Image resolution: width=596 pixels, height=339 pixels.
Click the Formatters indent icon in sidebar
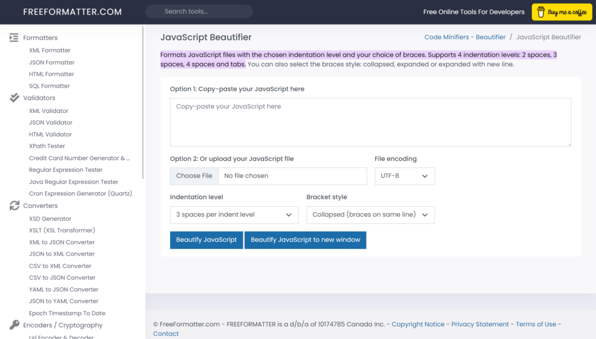[14, 37]
